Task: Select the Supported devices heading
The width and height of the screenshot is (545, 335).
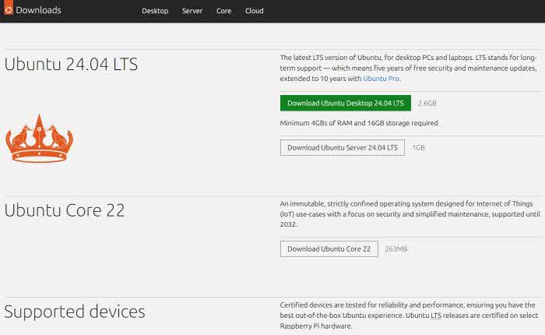Action: click(x=75, y=312)
